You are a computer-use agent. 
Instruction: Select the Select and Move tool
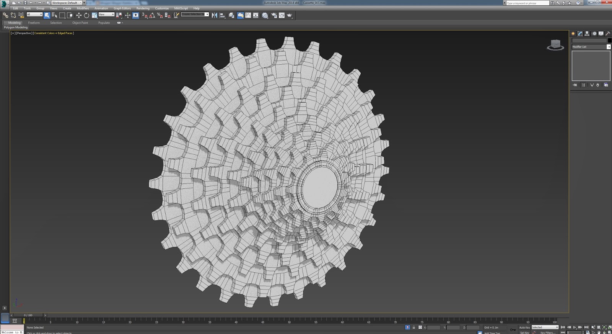79,15
